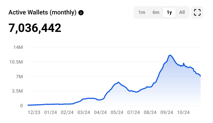Click the highest peak of the chart line
Image resolution: width=213 pixels, height=123 pixels.
(x=170, y=55)
